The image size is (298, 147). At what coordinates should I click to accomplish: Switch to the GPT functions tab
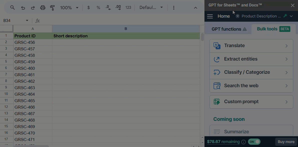229,29
